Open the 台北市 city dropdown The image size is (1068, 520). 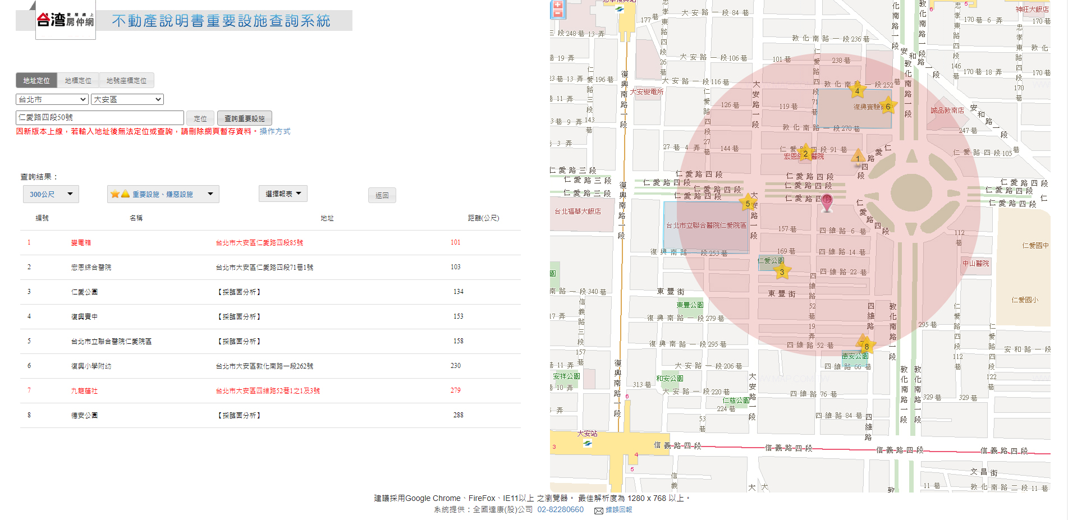coord(52,99)
